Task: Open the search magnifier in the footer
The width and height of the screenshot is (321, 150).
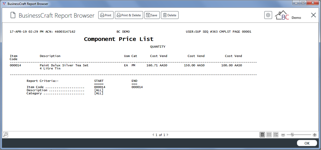Action: click(5, 135)
